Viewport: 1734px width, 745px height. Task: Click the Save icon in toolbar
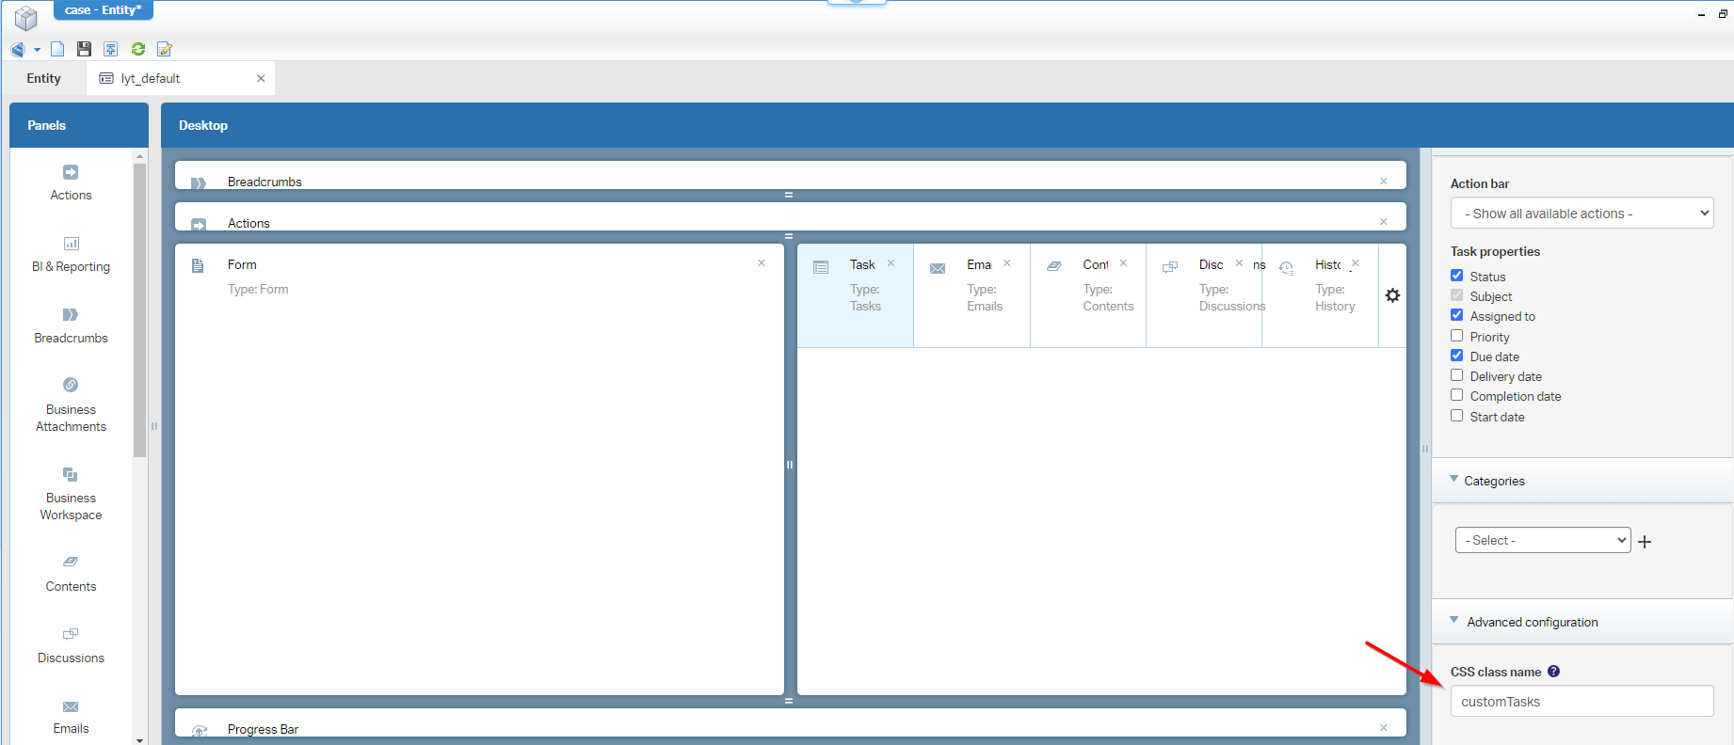pos(84,49)
